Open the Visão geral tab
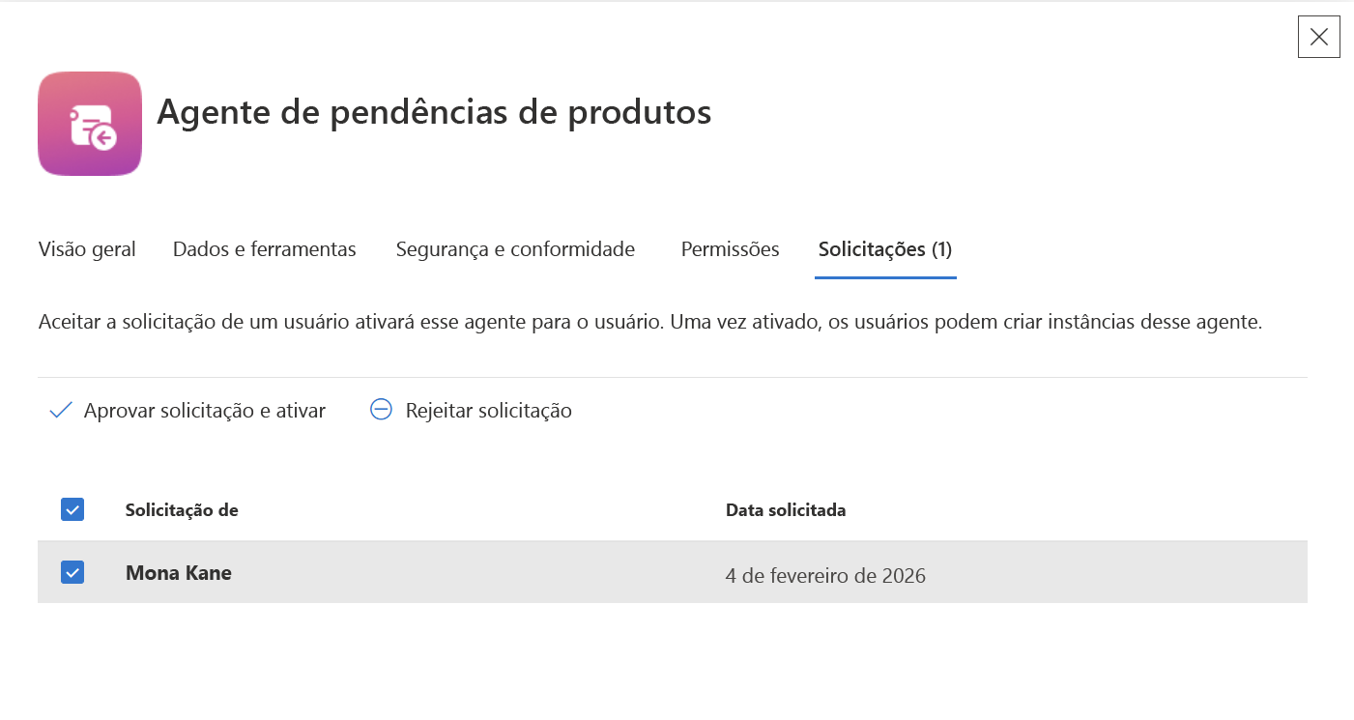 [x=87, y=249]
